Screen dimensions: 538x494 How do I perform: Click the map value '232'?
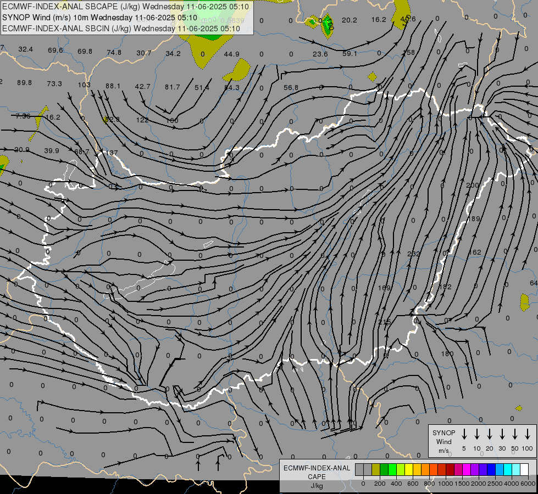(413, 254)
